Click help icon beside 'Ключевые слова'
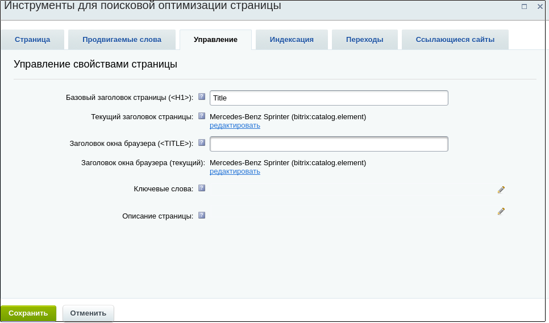Image resolution: width=549 pixels, height=323 pixels. 202,188
